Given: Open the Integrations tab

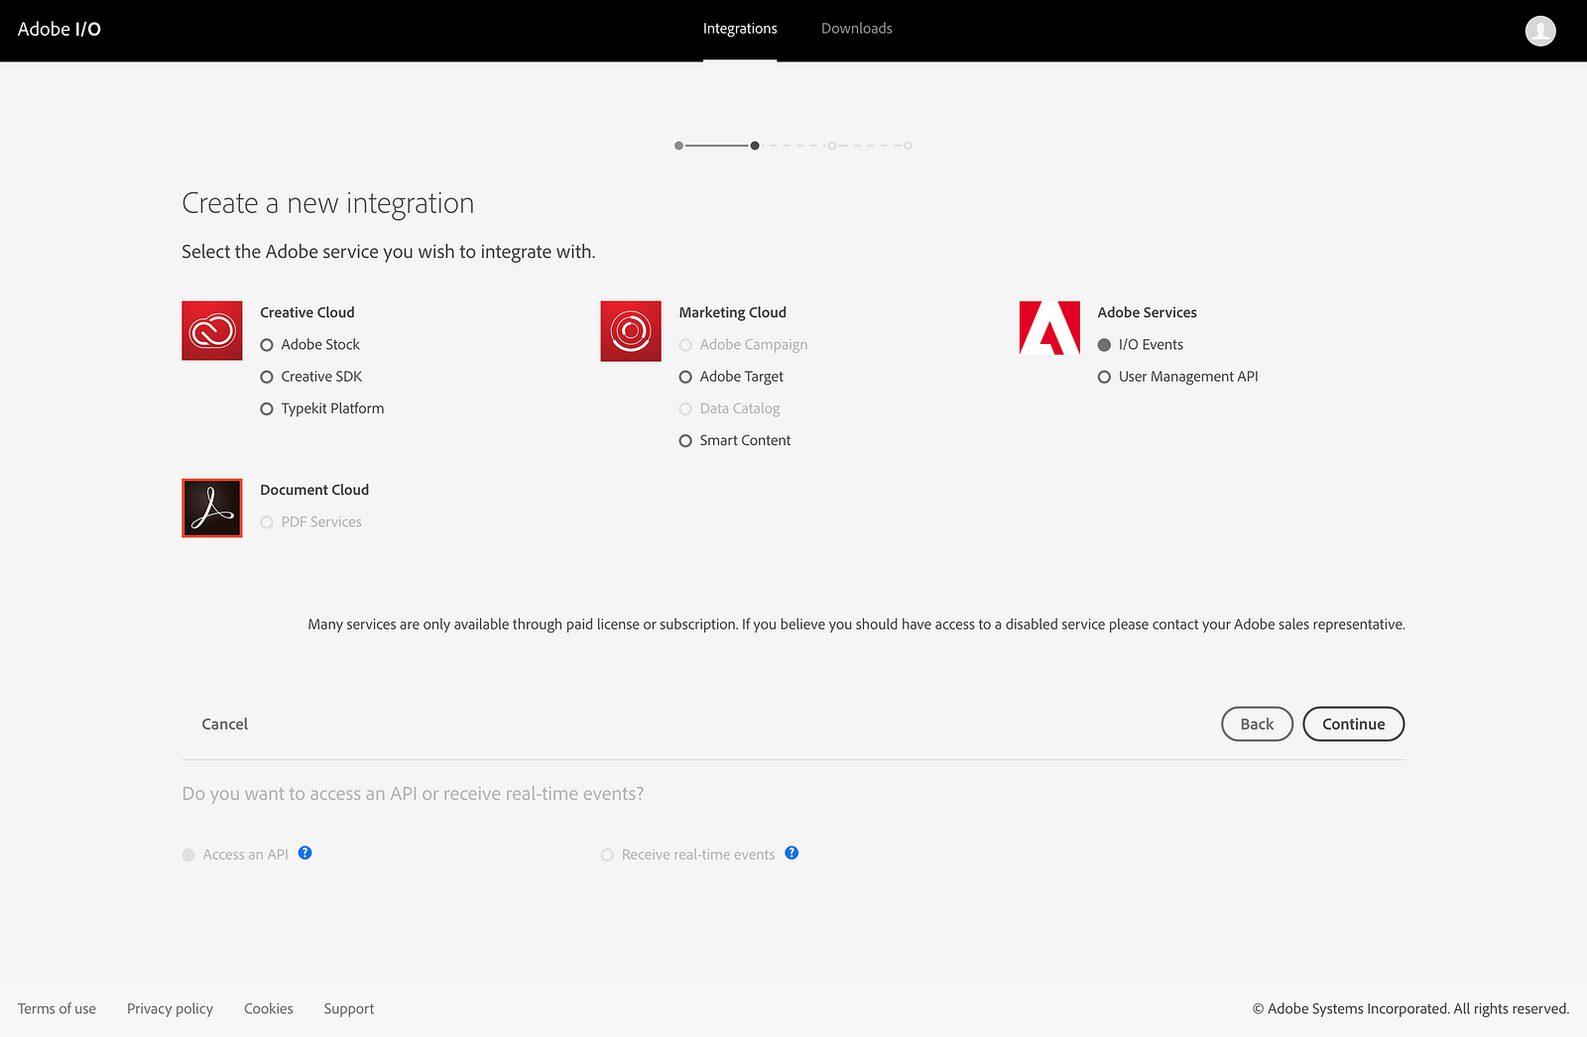Looking at the screenshot, I should pyautogui.click(x=740, y=29).
